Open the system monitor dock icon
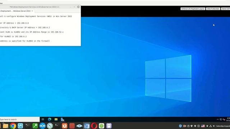 (20, 126)
